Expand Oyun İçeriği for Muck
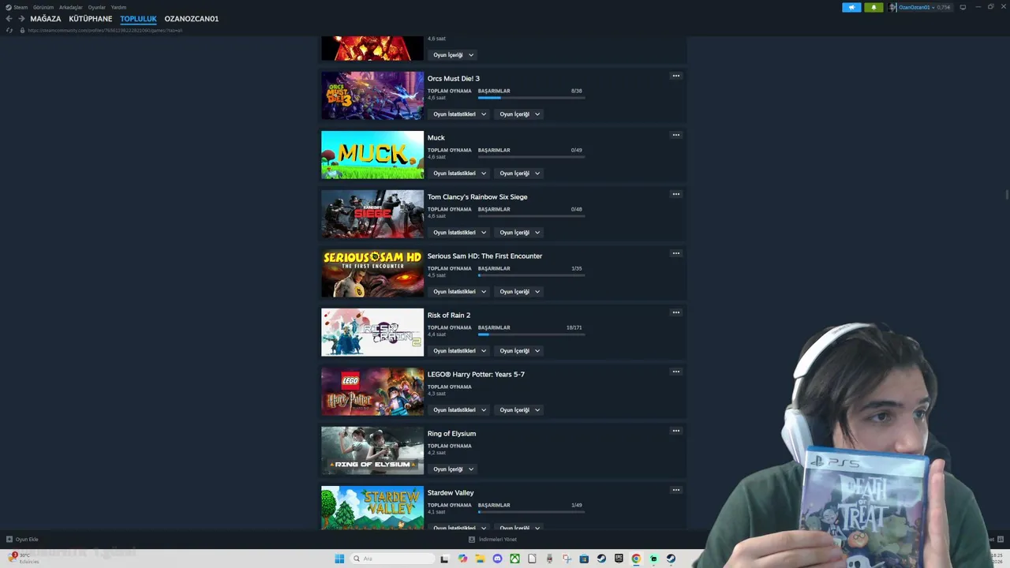 click(519, 174)
